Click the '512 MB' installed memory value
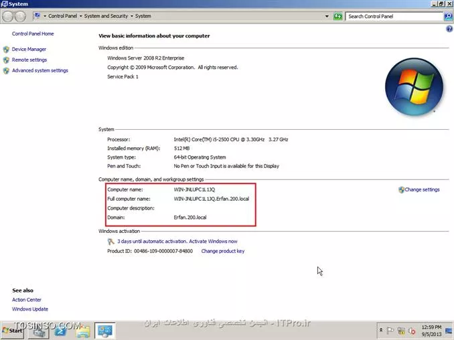The width and height of the screenshot is (454, 340). pyautogui.click(x=181, y=149)
